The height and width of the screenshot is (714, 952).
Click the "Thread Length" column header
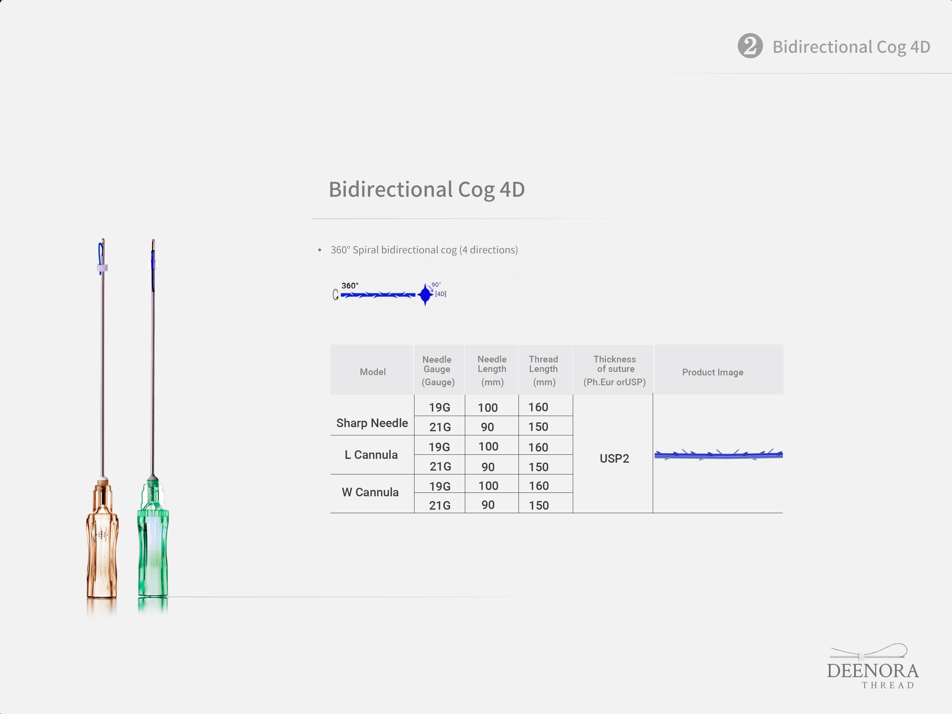[x=544, y=370]
